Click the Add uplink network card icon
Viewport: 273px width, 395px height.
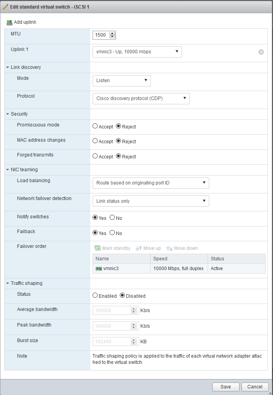tap(9, 23)
